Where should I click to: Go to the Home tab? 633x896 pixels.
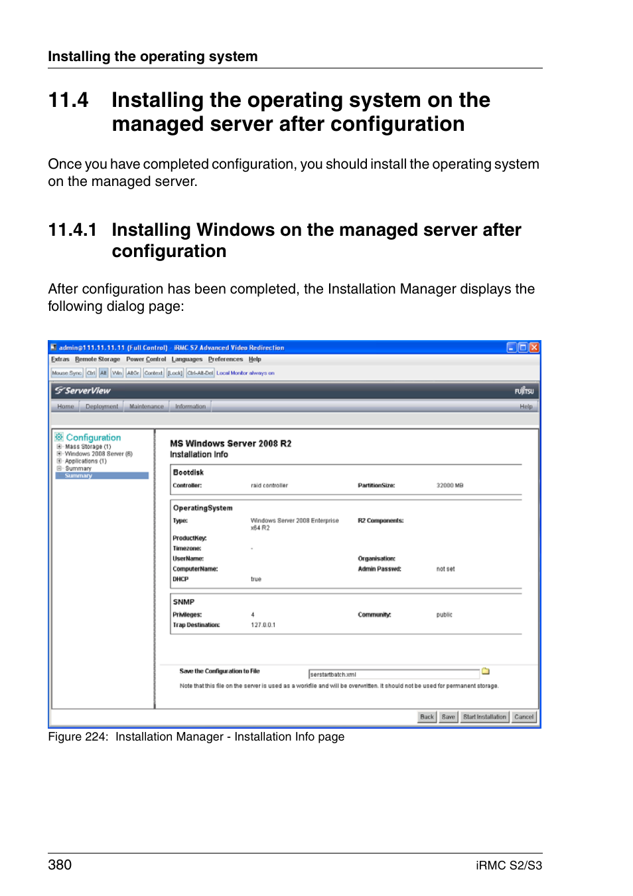pos(66,406)
